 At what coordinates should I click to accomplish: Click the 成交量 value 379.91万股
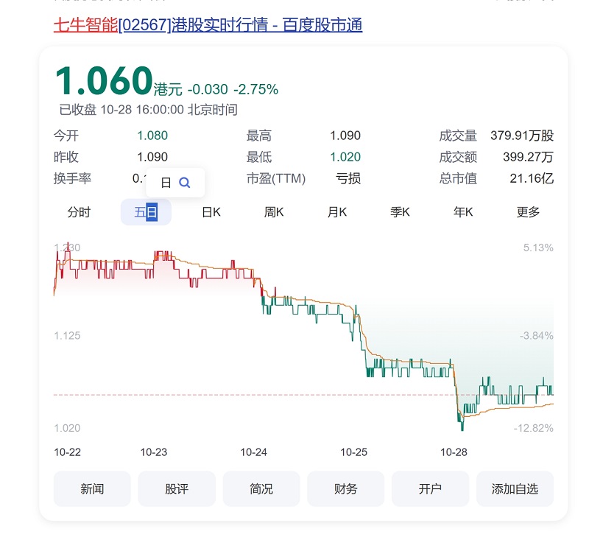click(x=522, y=136)
